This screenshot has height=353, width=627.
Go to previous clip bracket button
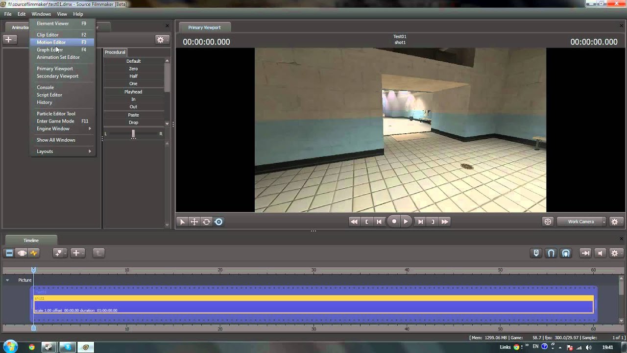coord(367,222)
